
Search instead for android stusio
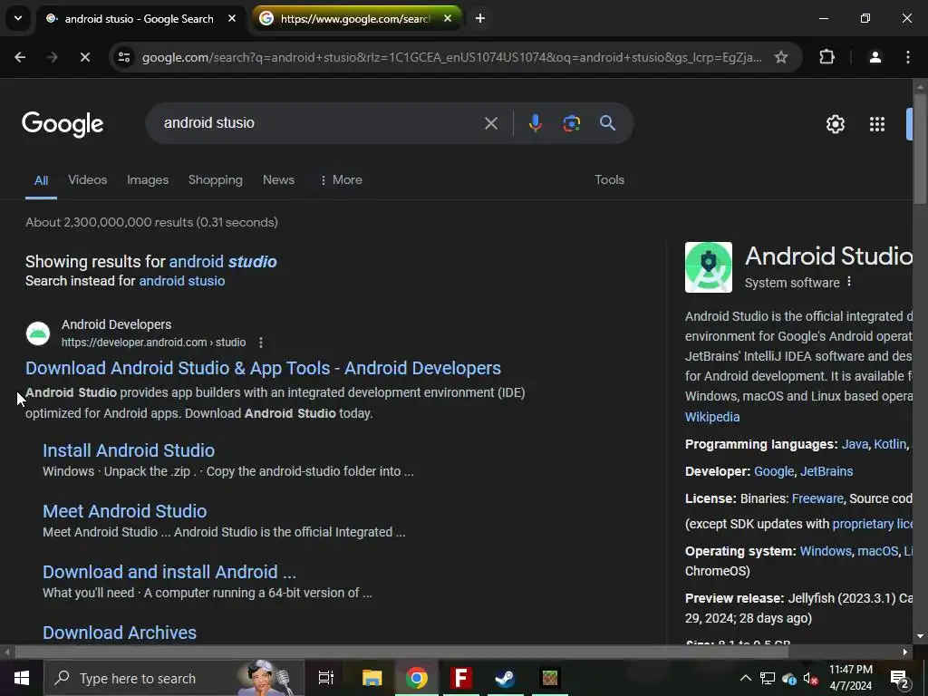pyautogui.click(x=181, y=281)
